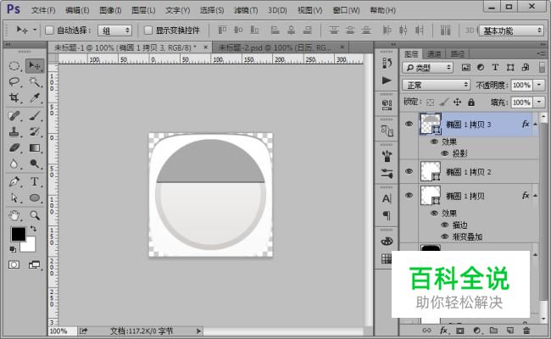Viewport: 551px width, 339px height.
Task: Toggle visibility of 投影 effect
Action: [444, 153]
